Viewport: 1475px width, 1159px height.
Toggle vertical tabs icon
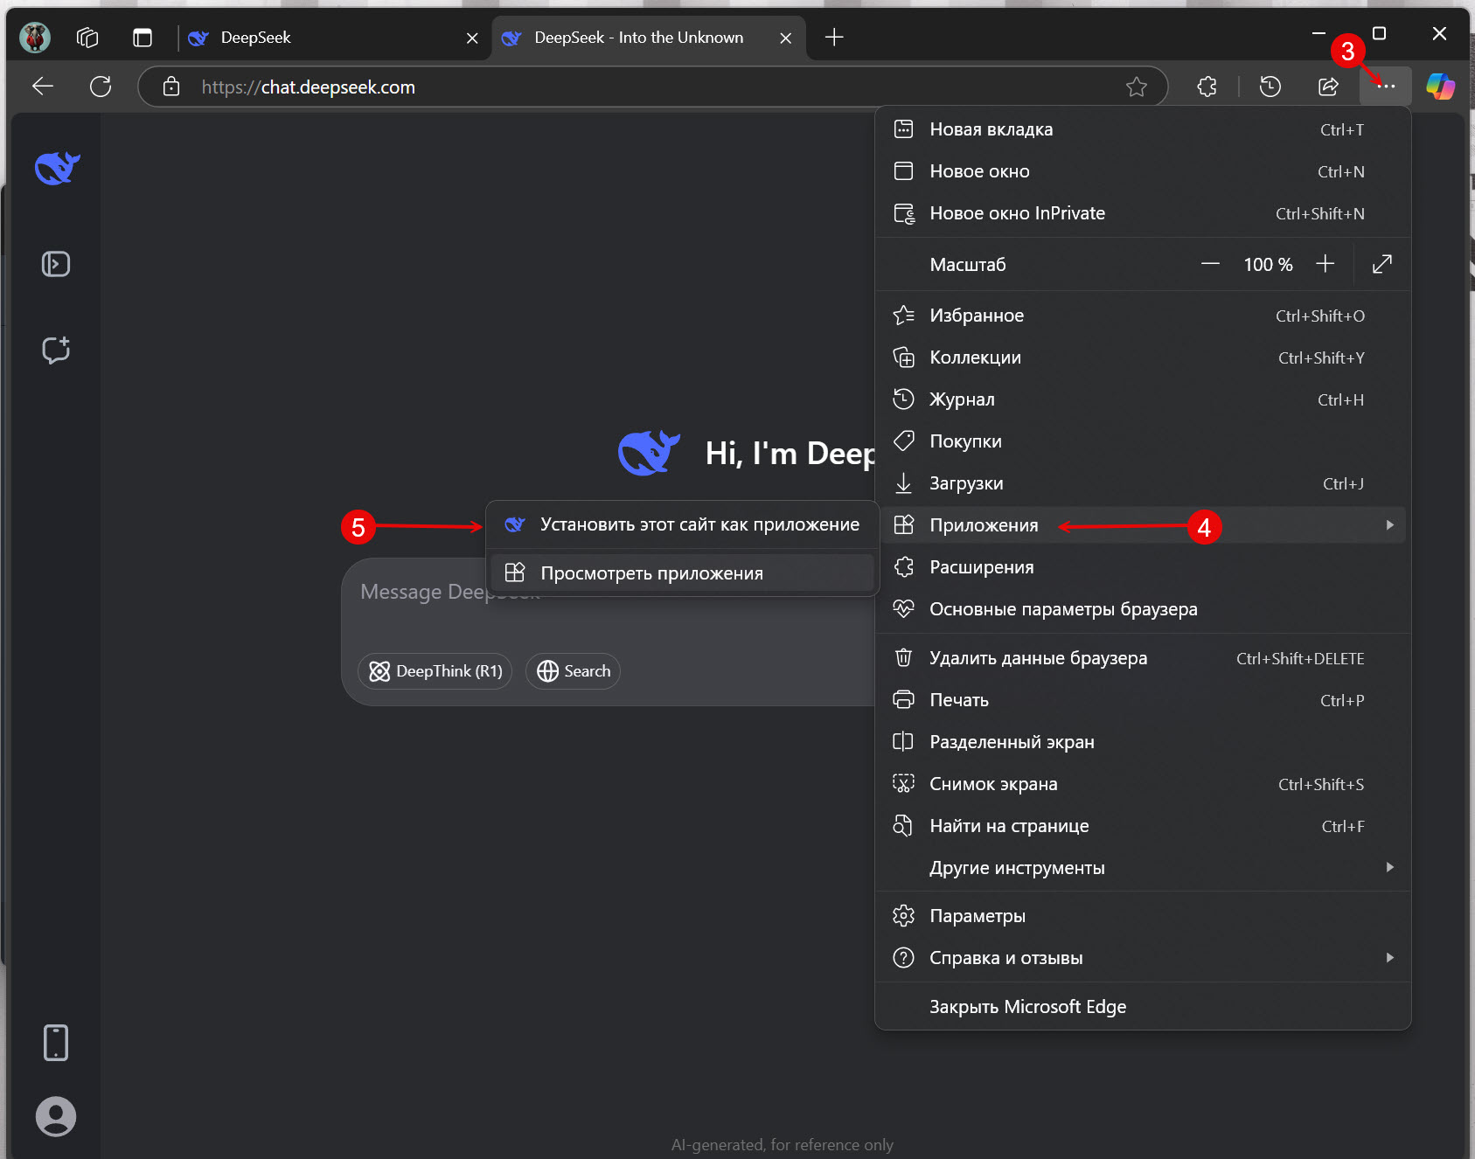click(x=142, y=37)
